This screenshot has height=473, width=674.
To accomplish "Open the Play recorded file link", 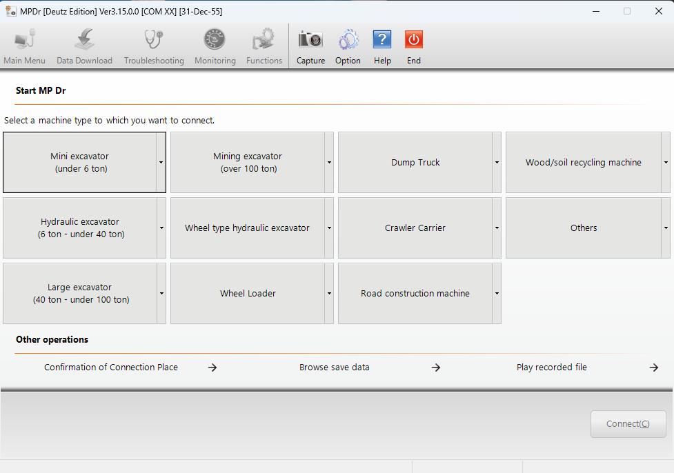I will pyautogui.click(x=551, y=368).
